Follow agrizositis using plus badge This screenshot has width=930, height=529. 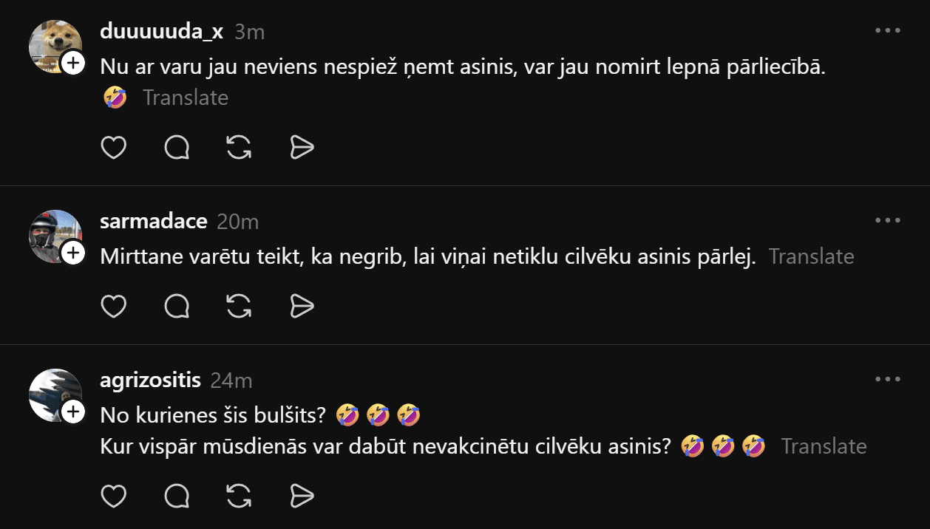pyautogui.click(x=72, y=412)
